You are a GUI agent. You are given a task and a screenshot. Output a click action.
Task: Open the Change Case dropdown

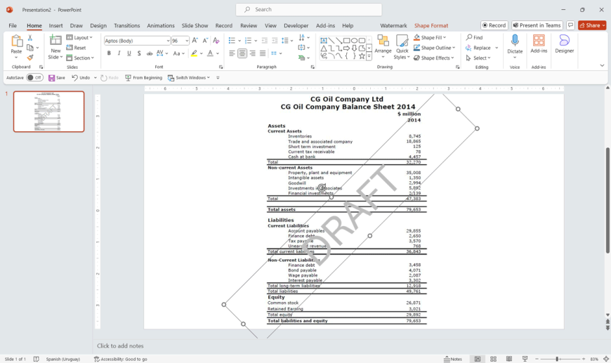(x=179, y=53)
